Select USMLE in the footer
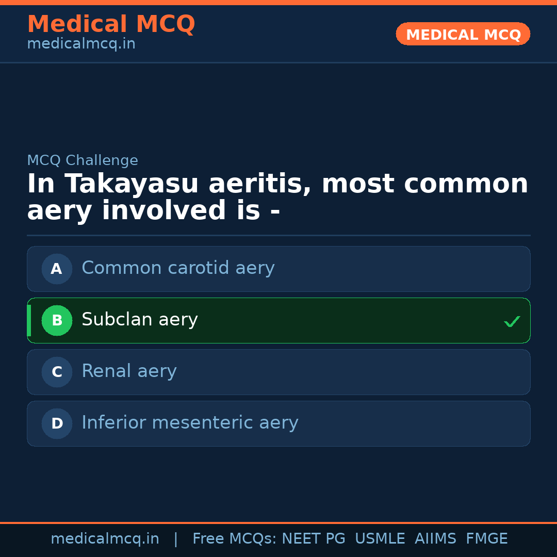Screen dimensions: 557x557 click(x=380, y=539)
